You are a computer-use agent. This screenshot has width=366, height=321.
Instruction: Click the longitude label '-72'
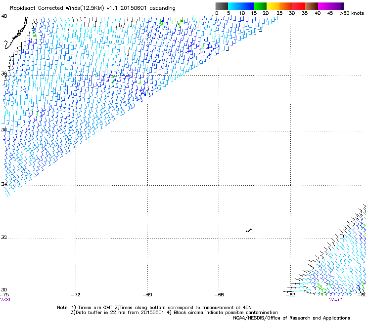coord(76,295)
